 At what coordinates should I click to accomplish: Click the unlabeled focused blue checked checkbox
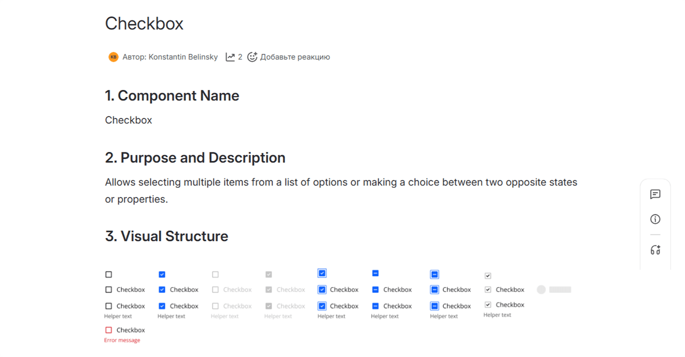322,273
